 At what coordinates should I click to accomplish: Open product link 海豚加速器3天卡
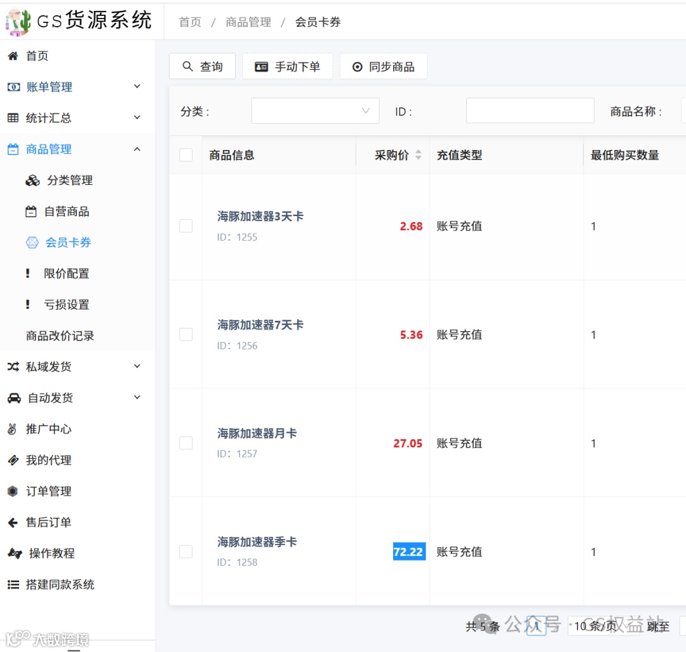tap(260, 216)
